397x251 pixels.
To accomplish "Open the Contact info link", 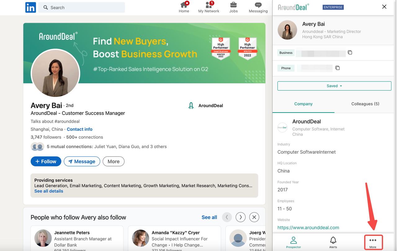I will [79, 129].
